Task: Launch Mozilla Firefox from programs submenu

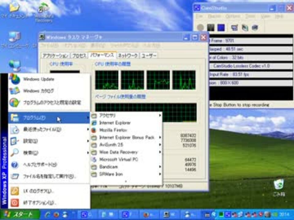Action: click(x=126, y=130)
